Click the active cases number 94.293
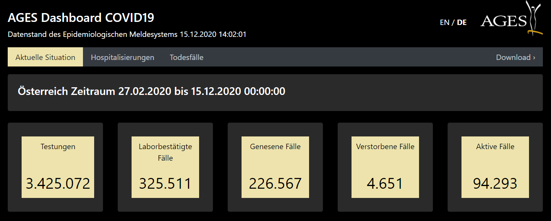The image size is (551, 221). (x=495, y=183)
